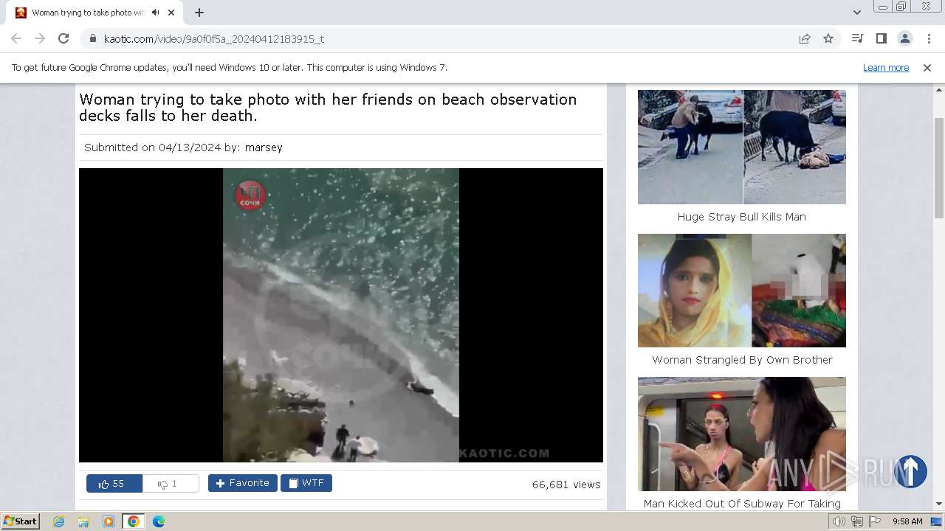
Task: Click the address bar URL
Action: pos(214,38)
